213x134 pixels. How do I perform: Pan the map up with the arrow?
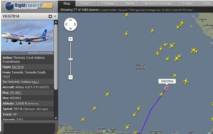click(71, 20)
